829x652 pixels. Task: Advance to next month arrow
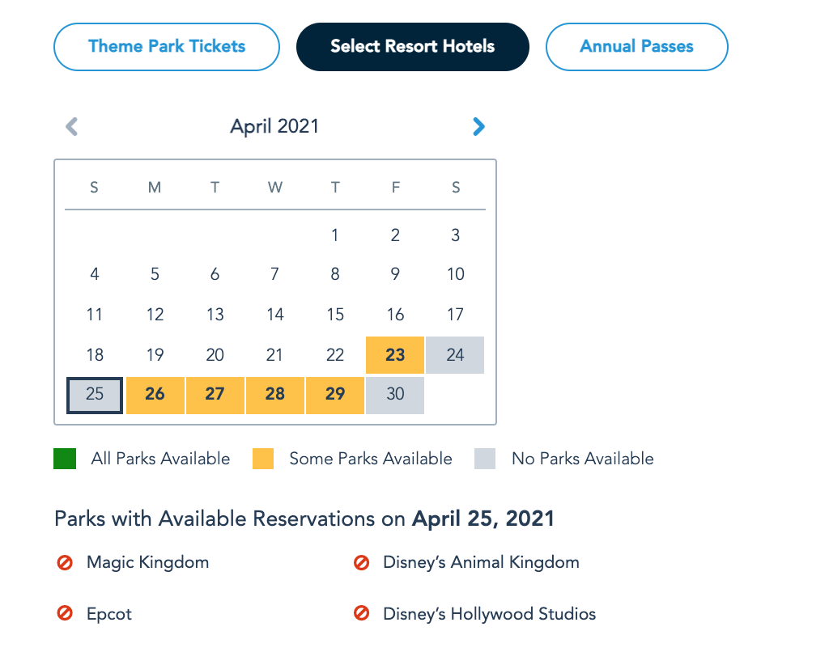click(x=478, y=126)
